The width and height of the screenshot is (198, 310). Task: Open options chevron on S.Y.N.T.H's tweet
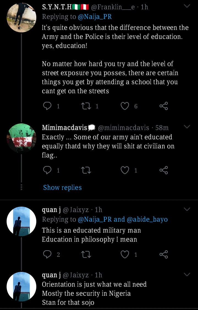click(x=187, y=6)
